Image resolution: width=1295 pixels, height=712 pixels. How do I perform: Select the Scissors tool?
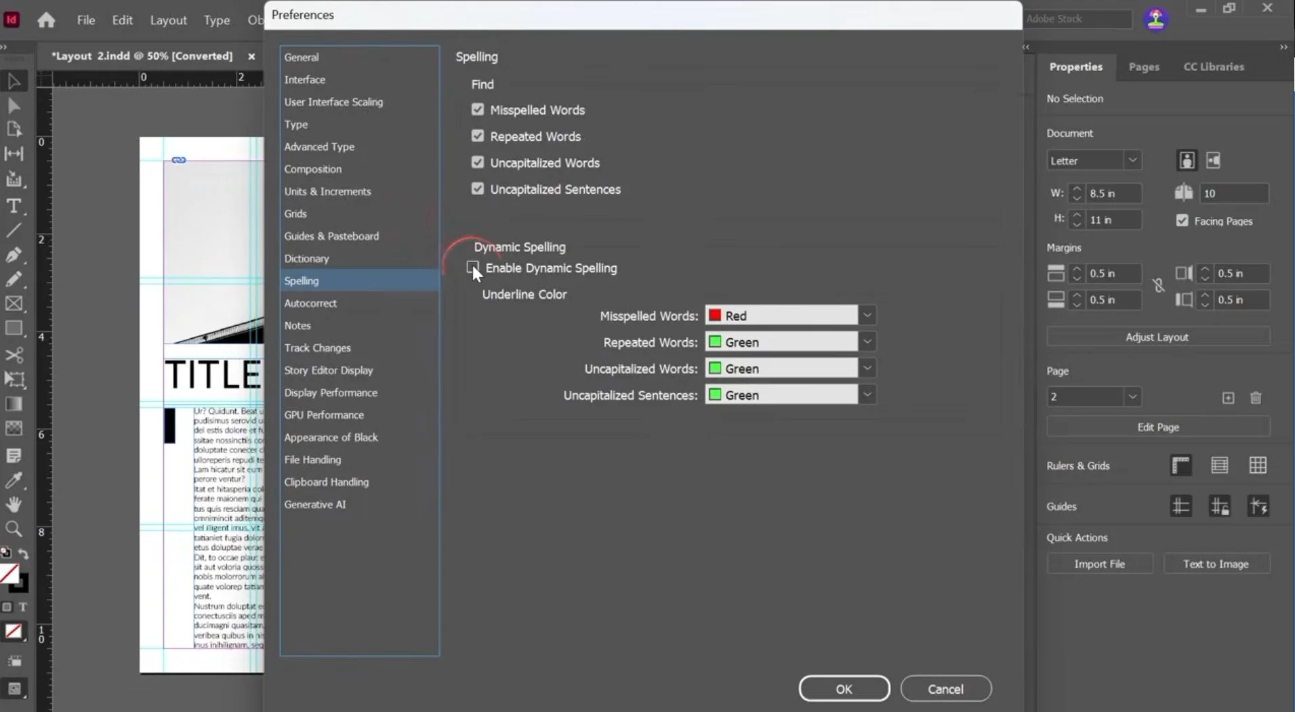pyautogui.click(x=14, y=355)
